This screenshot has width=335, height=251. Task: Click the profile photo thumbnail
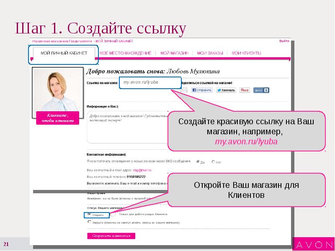[58, 90]
